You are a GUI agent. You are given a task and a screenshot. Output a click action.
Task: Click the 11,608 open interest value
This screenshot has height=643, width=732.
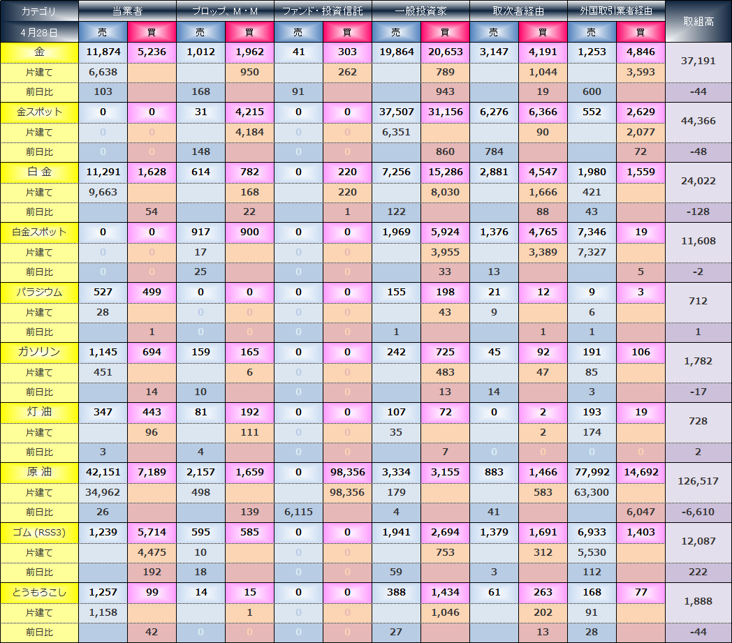click(x=698, y=242)
